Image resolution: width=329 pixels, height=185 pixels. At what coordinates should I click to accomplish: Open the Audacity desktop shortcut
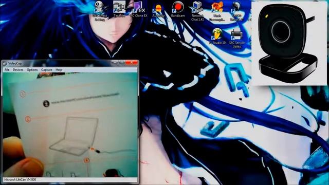158,10
